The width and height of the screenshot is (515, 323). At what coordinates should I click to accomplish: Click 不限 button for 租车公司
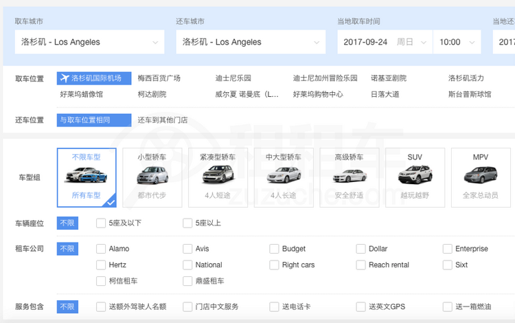pos(67,249)
